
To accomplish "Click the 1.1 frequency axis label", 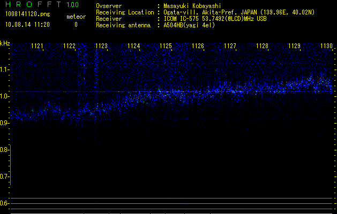I will (4, 70).
